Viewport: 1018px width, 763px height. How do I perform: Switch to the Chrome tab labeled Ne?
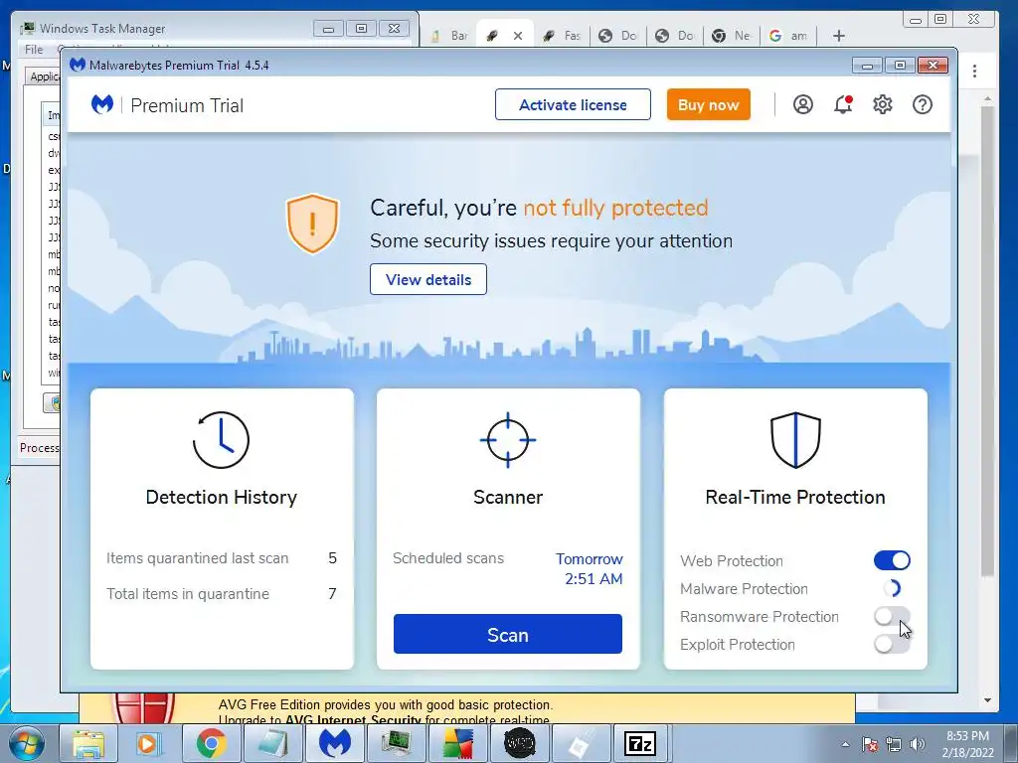tap(731, 36)
